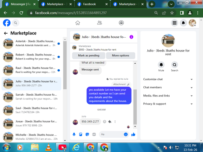Switch to the last Marketplace tab

pos(128,4)
